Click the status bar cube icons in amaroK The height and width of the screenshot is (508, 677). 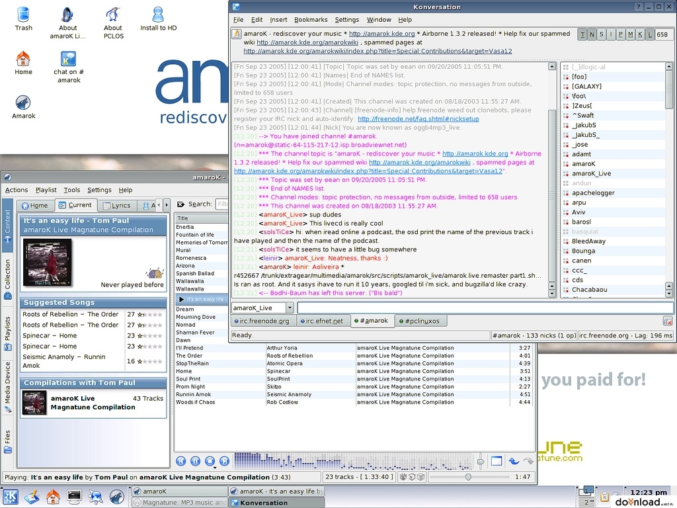point(411,477)
